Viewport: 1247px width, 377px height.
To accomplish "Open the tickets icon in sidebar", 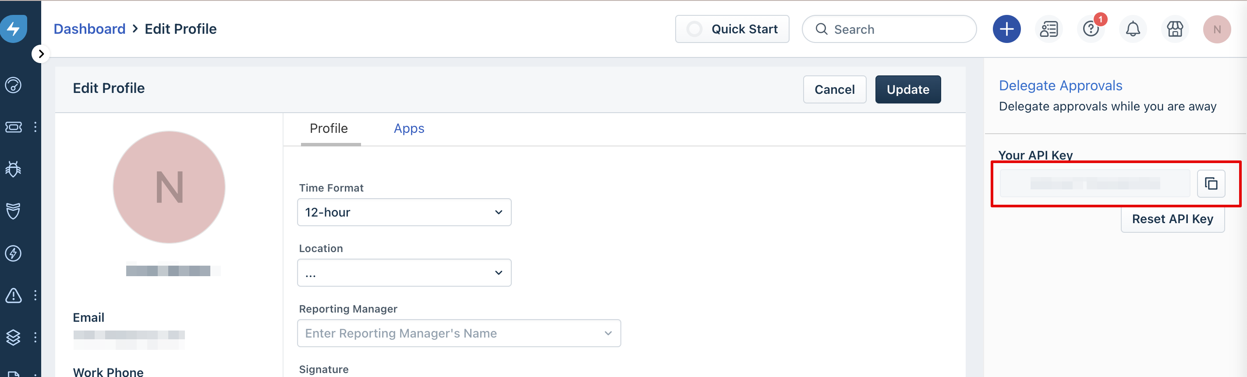I will click(x=13, y=127).
